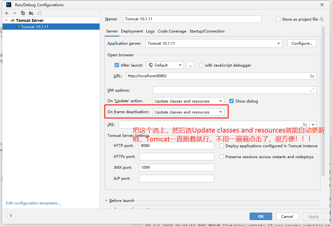Click the VM options input field
The width and height of the screenshot is (332, 226).
pyautogui.click(x=235, y=90)
